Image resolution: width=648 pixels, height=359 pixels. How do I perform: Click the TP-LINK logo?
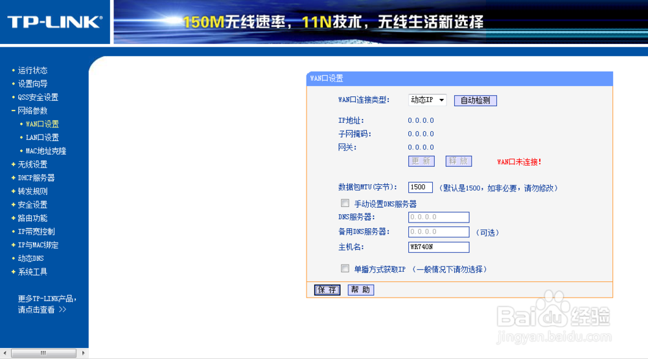point(54,22)
